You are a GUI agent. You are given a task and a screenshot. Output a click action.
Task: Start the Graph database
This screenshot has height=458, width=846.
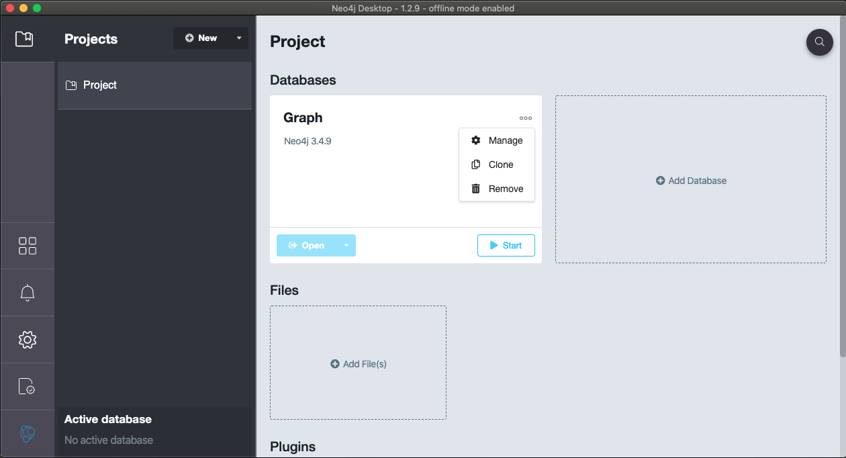[x=506, y=246]
